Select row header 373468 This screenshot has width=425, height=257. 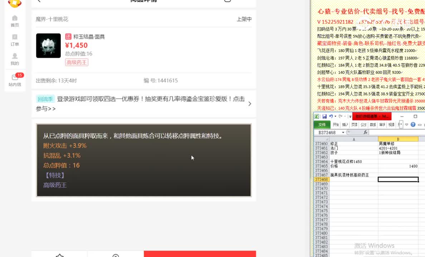tap(322, 179)
